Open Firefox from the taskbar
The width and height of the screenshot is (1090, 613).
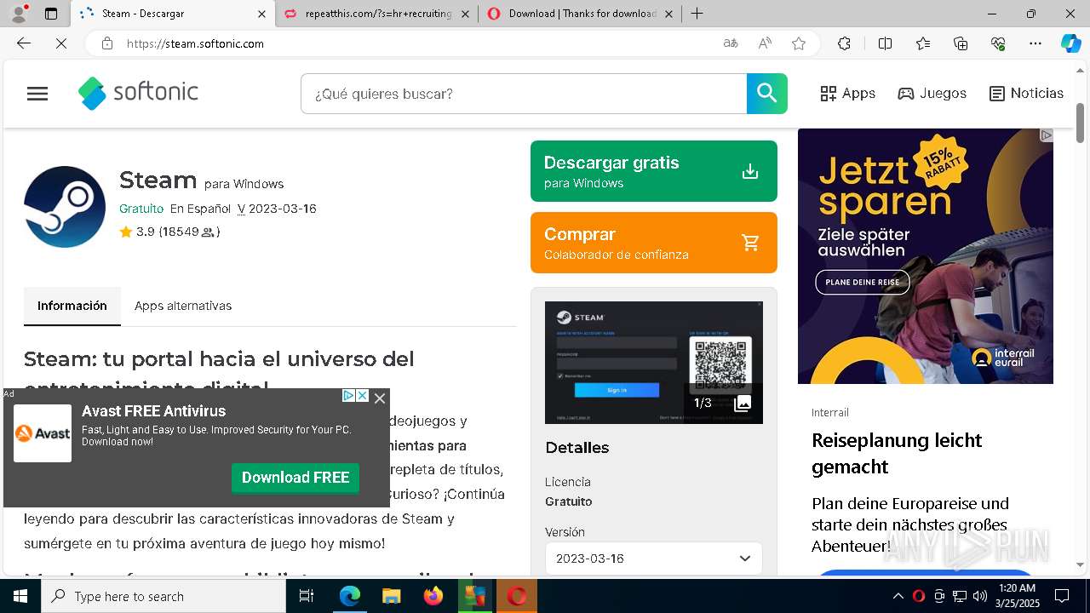[x=433, y=596]
